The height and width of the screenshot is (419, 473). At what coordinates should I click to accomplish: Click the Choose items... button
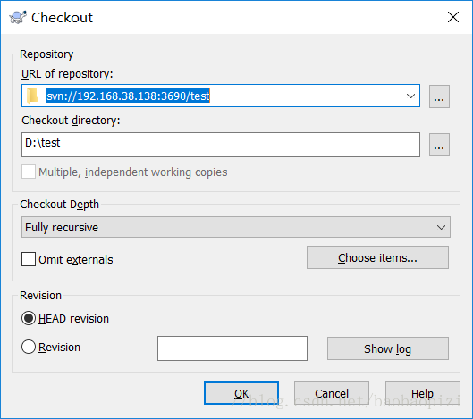[x=377, y=257]
